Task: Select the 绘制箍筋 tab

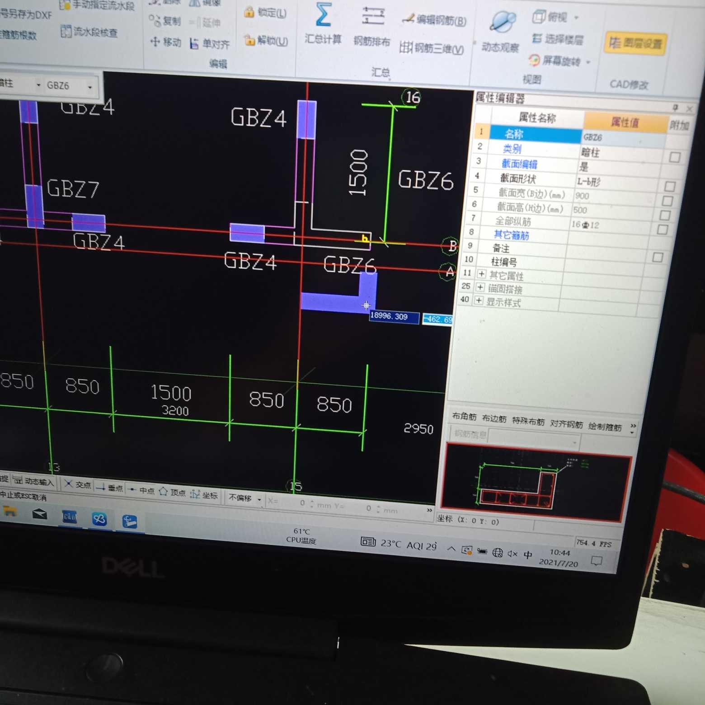Action: click(x=604, y=426)
